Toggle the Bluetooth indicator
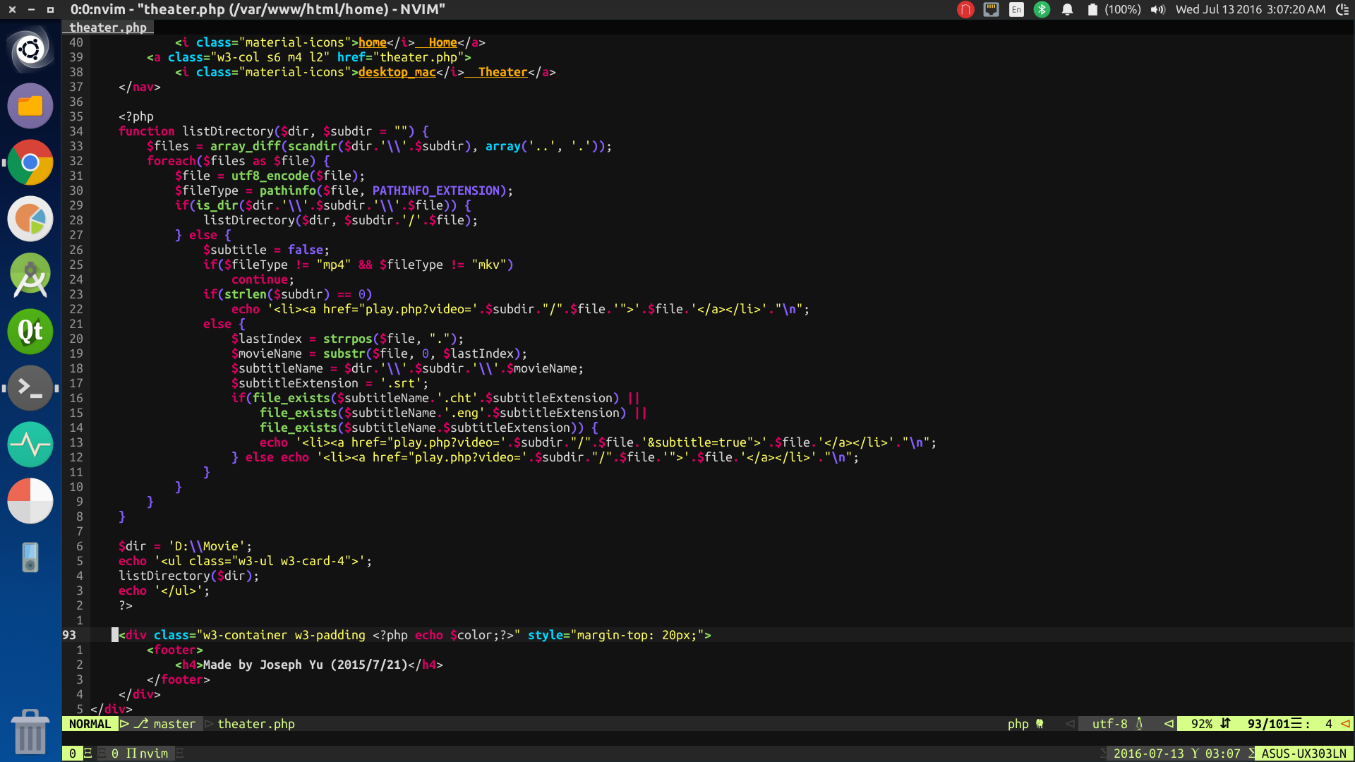The image size is (1355, 762). pos(1042,10)
